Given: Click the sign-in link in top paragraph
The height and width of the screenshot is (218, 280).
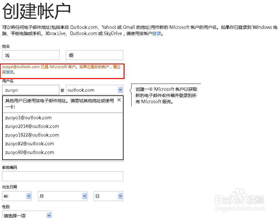Looking at the screenshot, I should point(156,33).
